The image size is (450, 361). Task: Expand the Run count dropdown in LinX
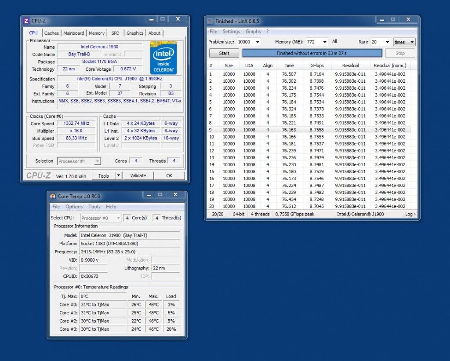coord(387,42)
